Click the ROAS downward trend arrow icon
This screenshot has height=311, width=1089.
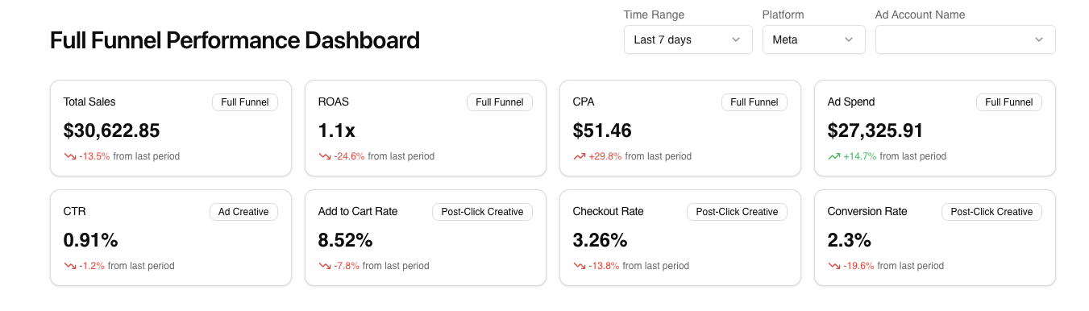click(x=325, y=156)
